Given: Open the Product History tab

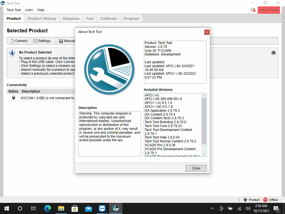Looking at the screenshot, I should click(x=41, y=18).
